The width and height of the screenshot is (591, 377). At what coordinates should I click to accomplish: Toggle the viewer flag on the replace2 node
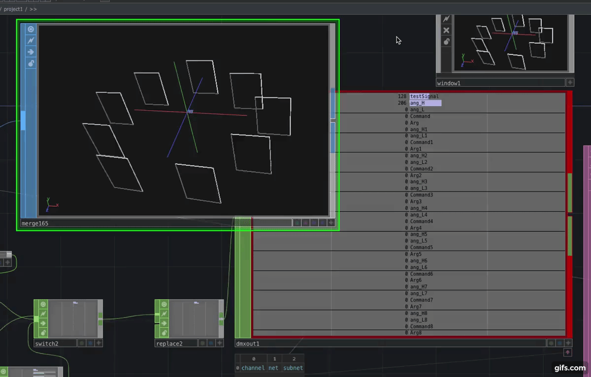(164, 304)
